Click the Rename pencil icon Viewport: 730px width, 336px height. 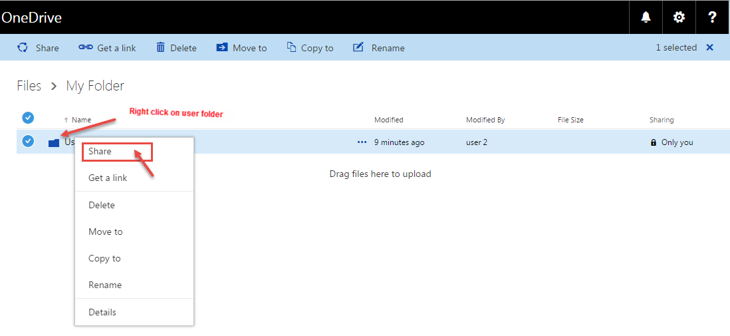[358, 47]
